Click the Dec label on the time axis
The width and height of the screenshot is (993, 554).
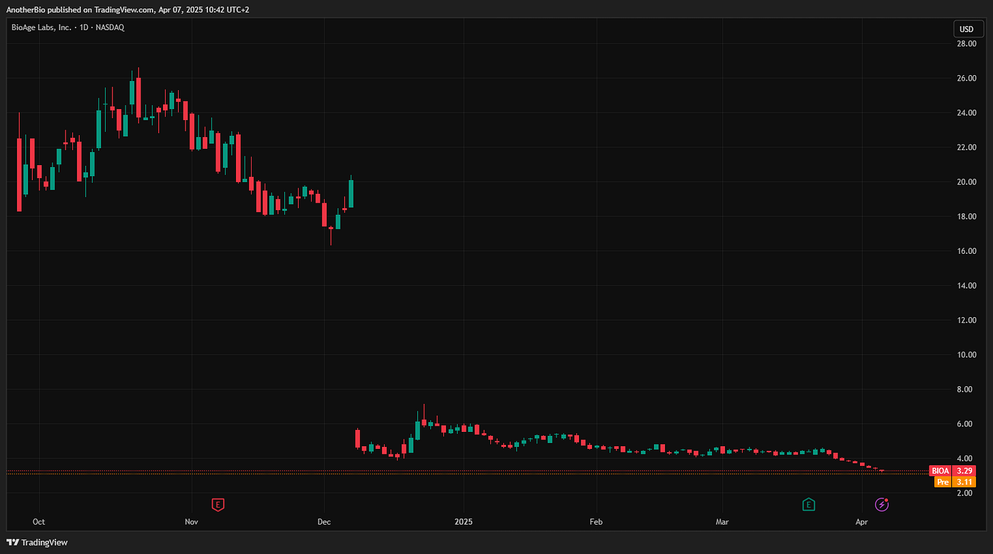coord(324,522)
